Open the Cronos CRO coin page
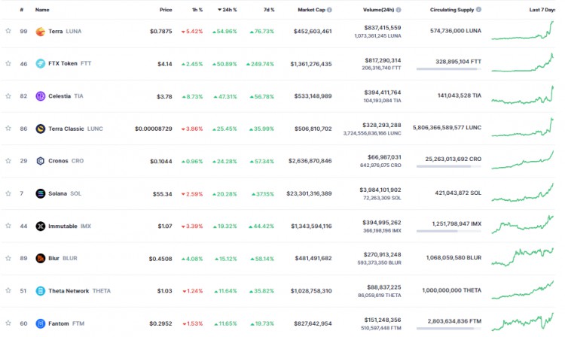 [66, 161]
